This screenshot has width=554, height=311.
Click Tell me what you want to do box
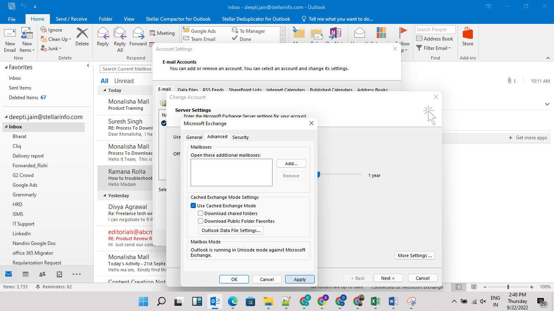point(337,19)
